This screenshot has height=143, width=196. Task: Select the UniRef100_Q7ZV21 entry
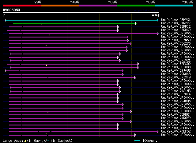tap(176, 61)
